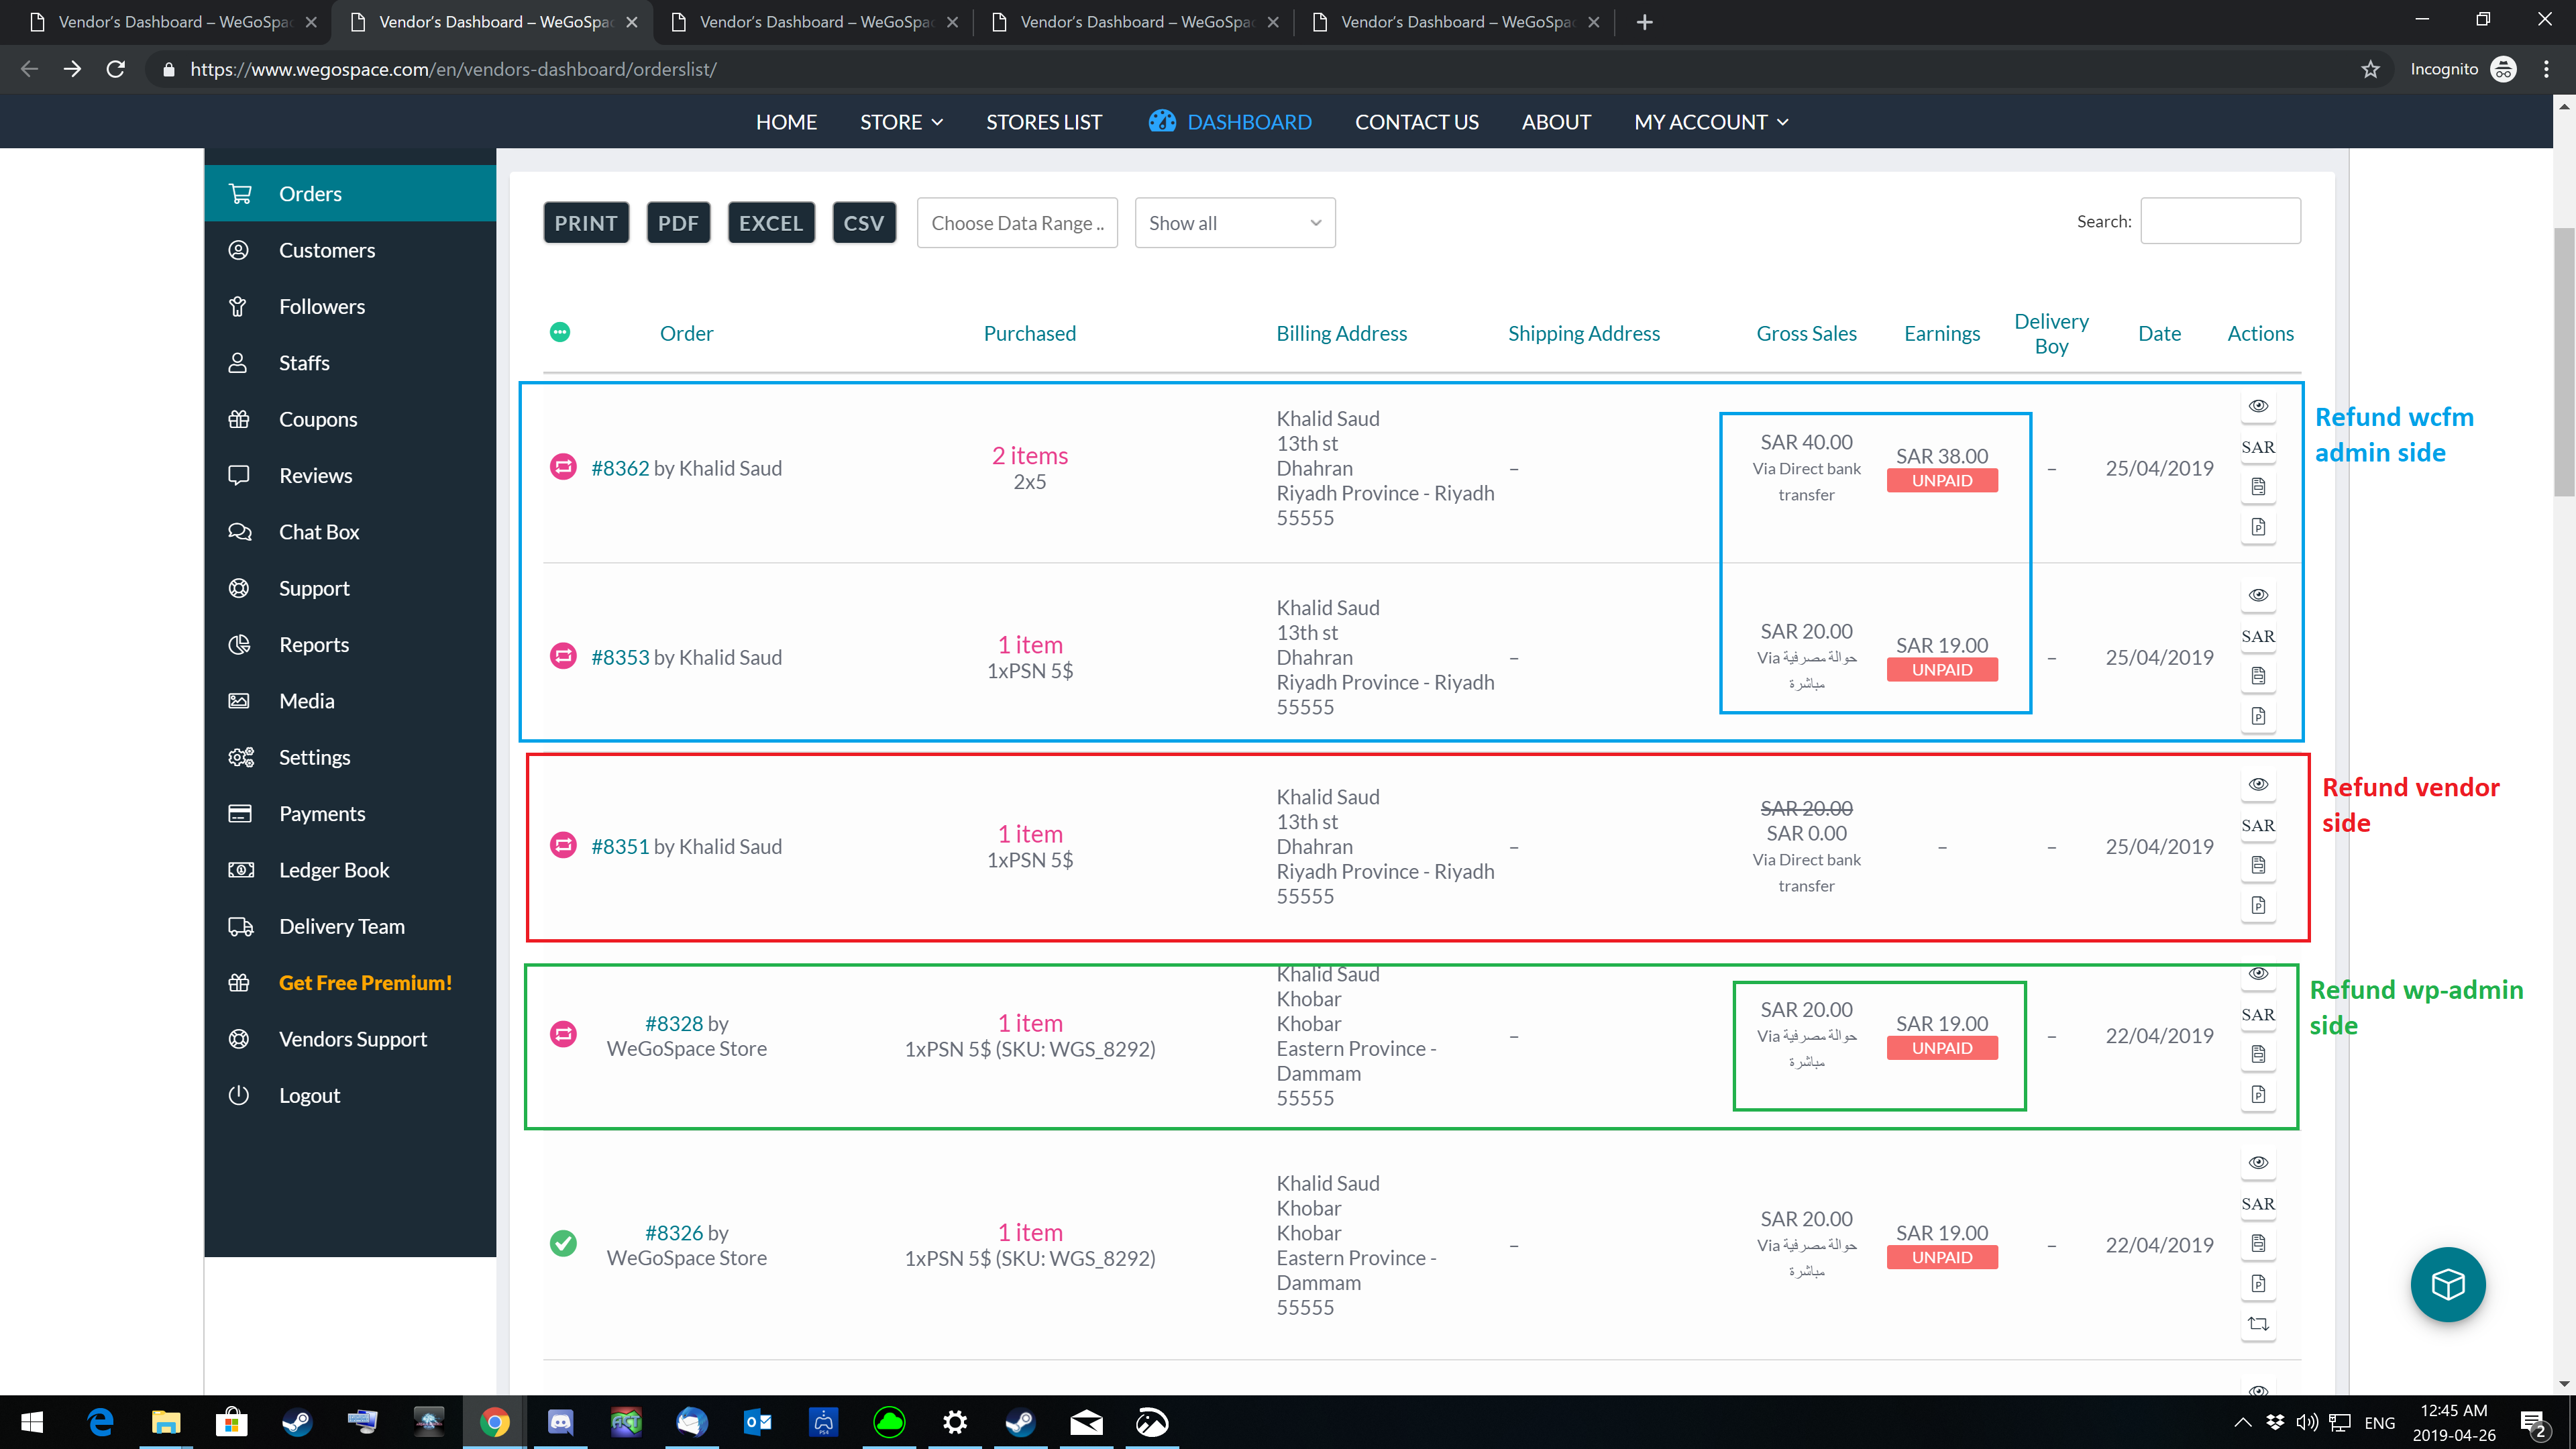Open File Explorer from taskbar

click(x=165, y=1422)
